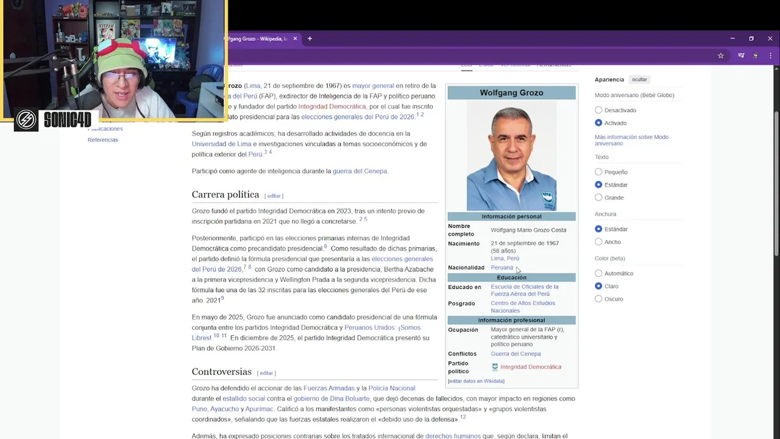Open Más información sobre Modo aniversario link
Image resolution: width=780 pixels, height=439 pixels.
(x=631, y=140)
